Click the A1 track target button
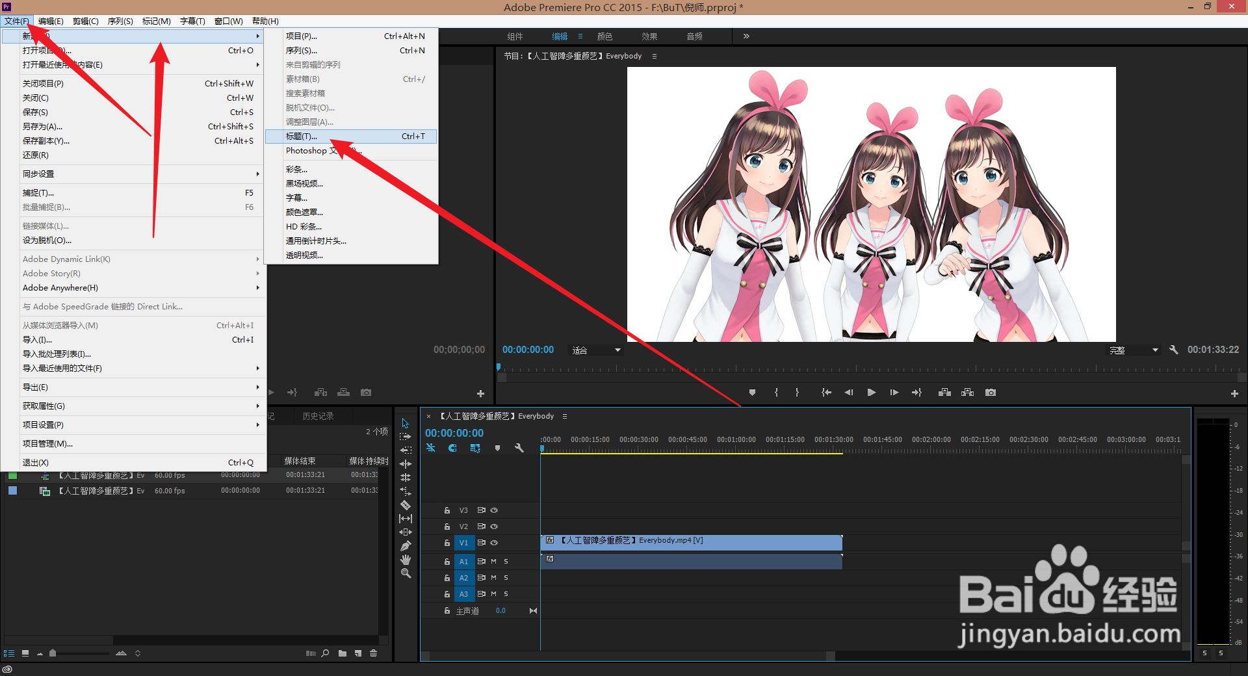Screen dimensions: 1248x676 click(x=463, y=562)
